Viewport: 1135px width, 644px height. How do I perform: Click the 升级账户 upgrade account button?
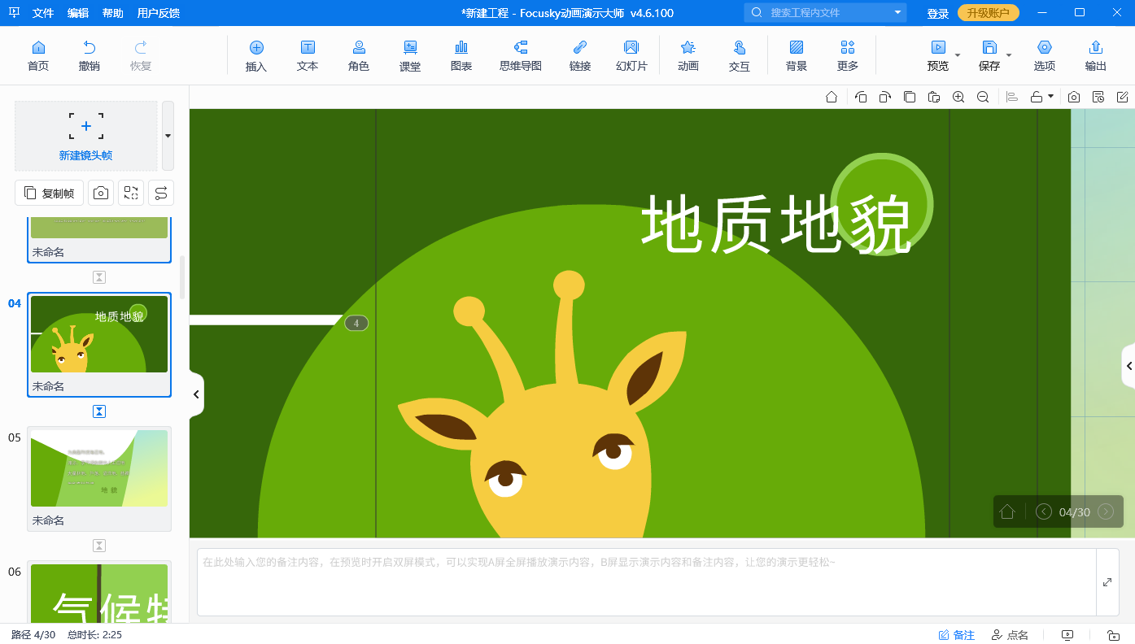pyautogui.click(x=989, y=13)
